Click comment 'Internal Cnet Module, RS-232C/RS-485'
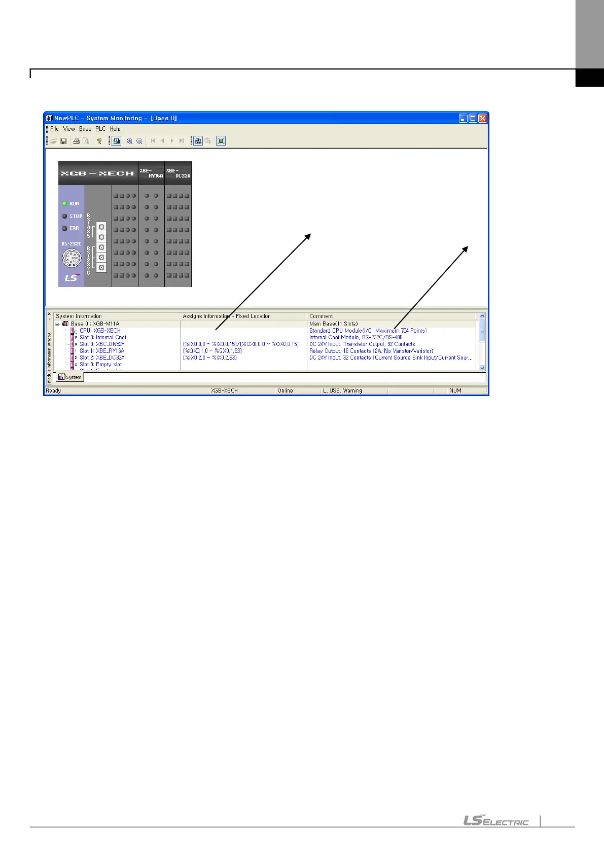 tap(356, 337)
